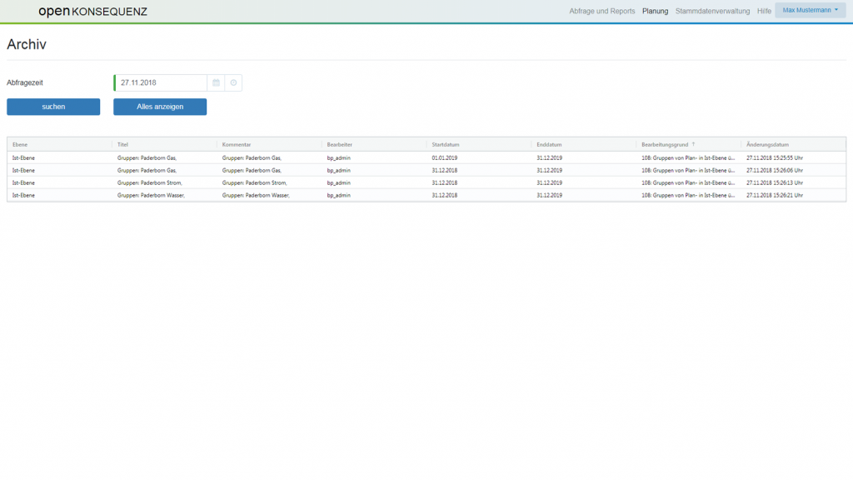The width and height of the screenshot is (853, 480).
Task: Sort table by Ebene column header
Action: pyautogui.click(x=20, y=145)
